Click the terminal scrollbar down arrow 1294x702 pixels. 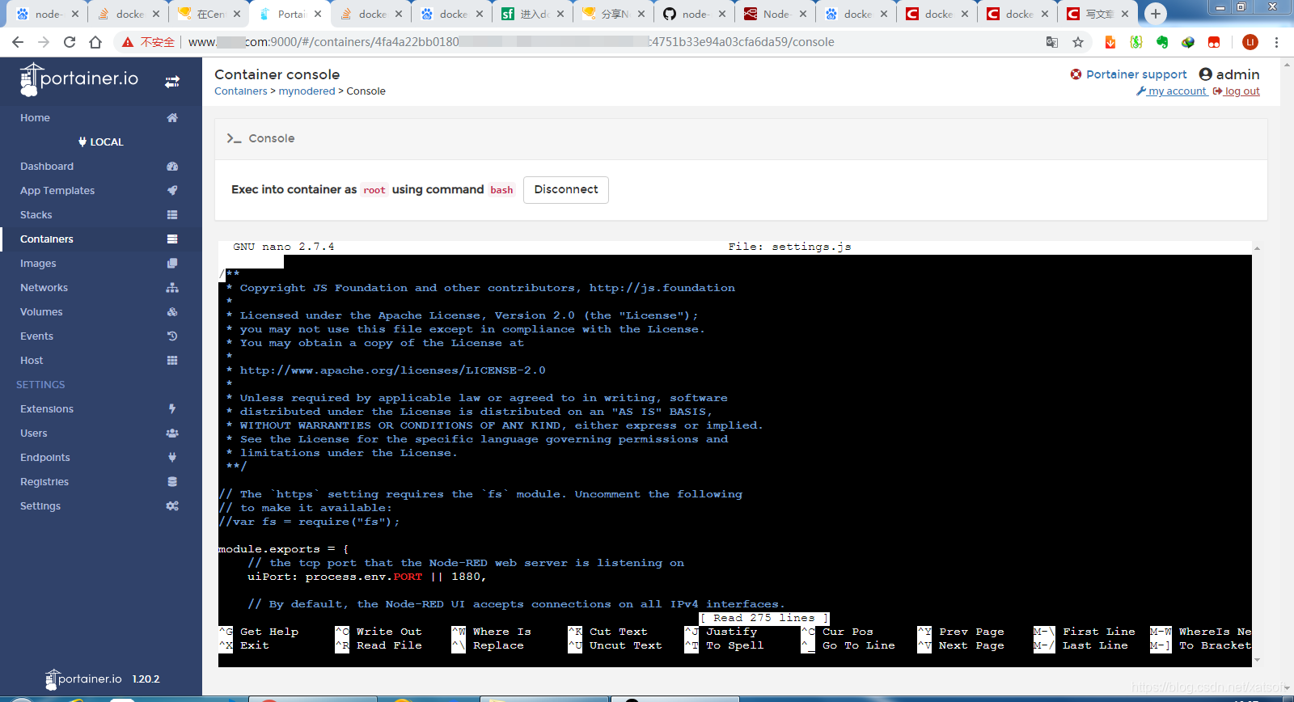click(1257, 661)
